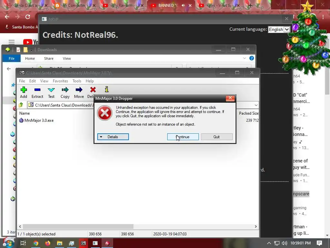
Task: Open the Explorer File tab
Action: tap(12, 58)
